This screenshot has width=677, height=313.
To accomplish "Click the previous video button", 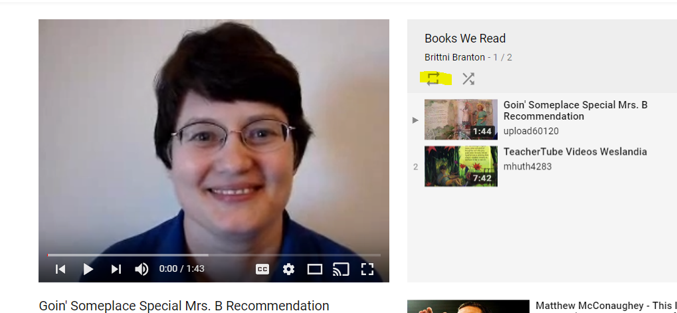I will click(x=60, y=269).
